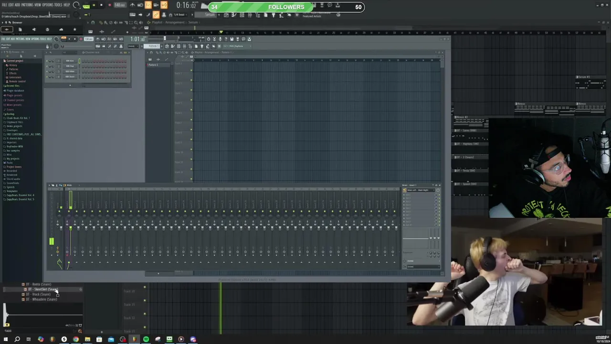Expand the Packs folder in the browser
The image size is (611, 344).
(10, 162)
